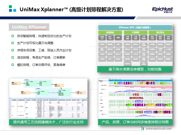The width and height of the screenshot is (181, 135).
Task: Click text 自动智能排程，快速制定优化的生产计划
Action: point(44,36)
